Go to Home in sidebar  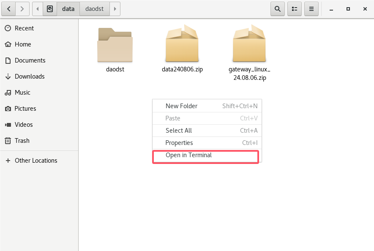point(39,44)
